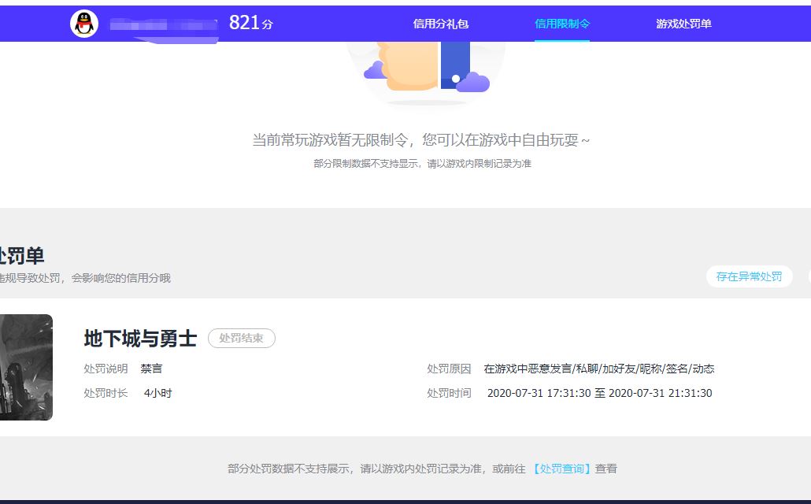Select the 禁言 penalty description text
The width and height of the screenshot is (811, 504).
click(x=151, y=368)
